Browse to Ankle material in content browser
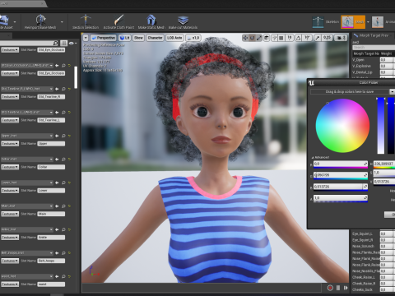This screenshot has height=296, width=395. [63, 229]
